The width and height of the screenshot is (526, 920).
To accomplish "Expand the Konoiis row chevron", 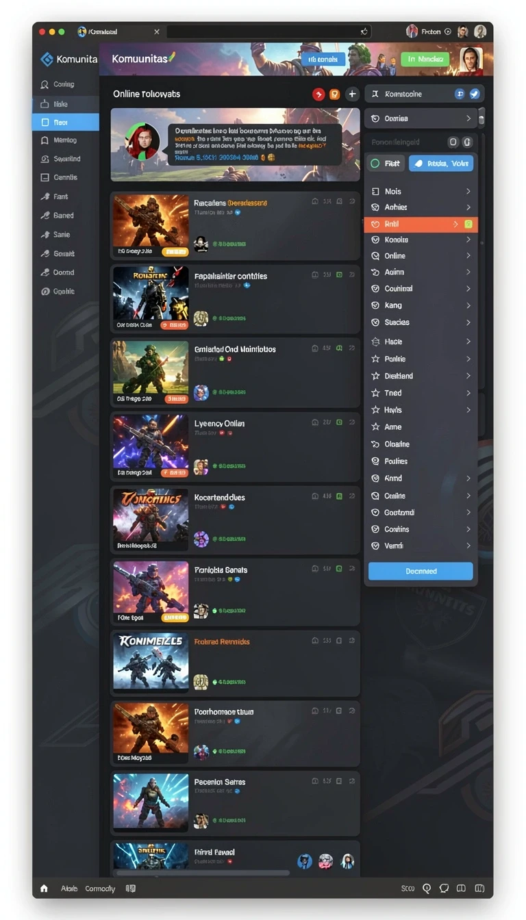I will pyautogui.click(x=468, y=240).
